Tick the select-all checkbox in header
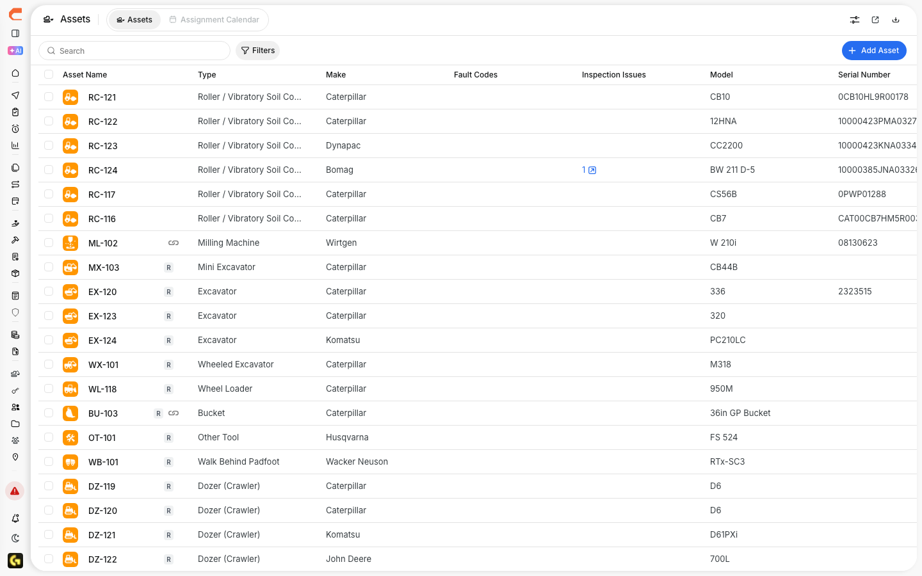Screen dimensions: 922x576 [x=49, y=75]
